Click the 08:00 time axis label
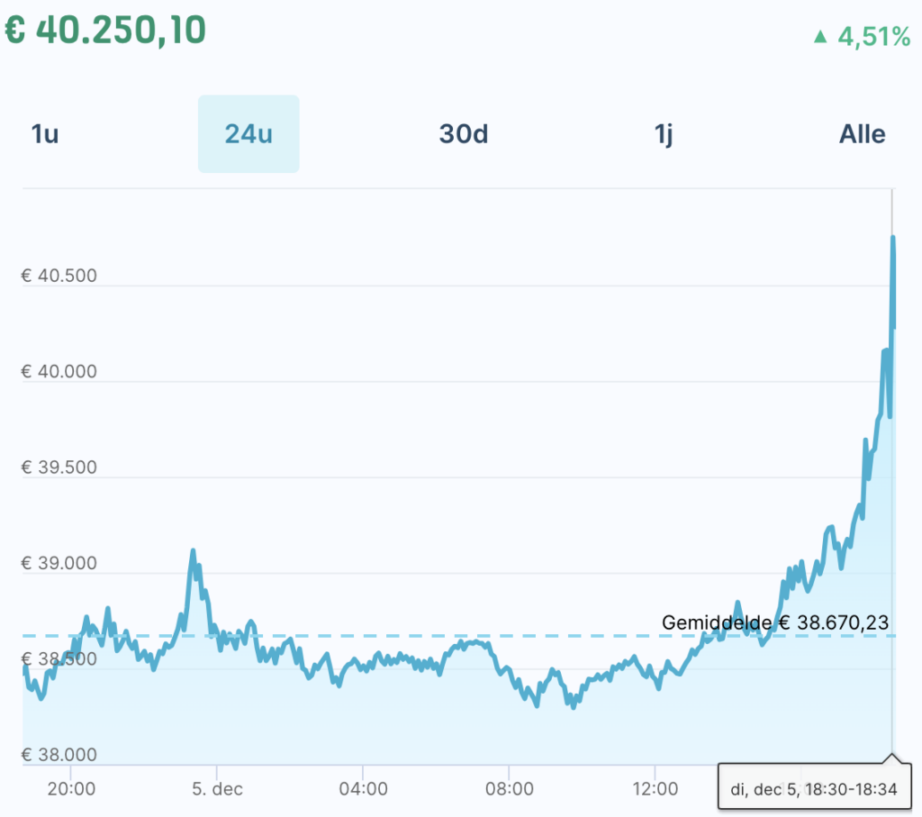The image size is (922, 817). click(510, 788)
